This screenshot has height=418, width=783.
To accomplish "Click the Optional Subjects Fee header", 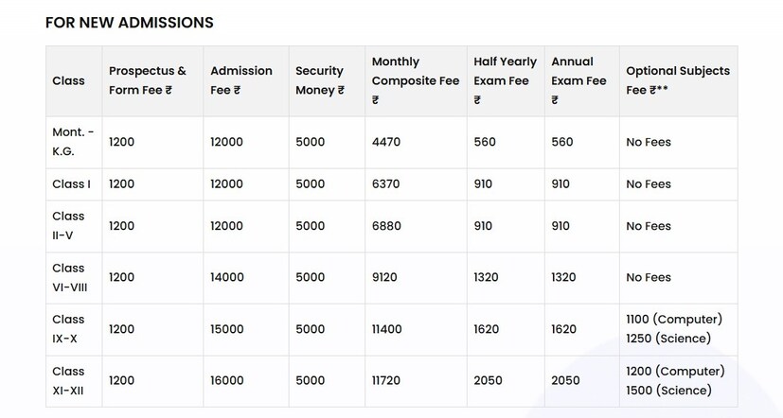I will tap(677, 80).
